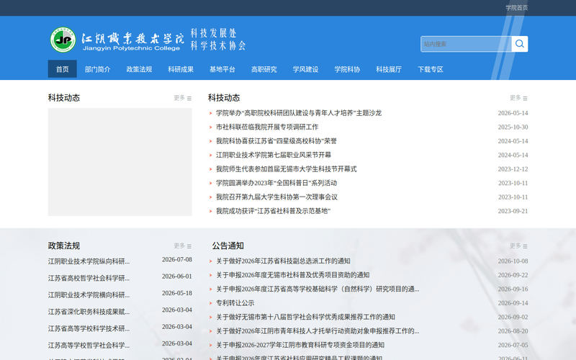Viewport: 576px width, 360px height.
Task: Open the 学风建设 menu item
Action: click(x=305, y=69)
